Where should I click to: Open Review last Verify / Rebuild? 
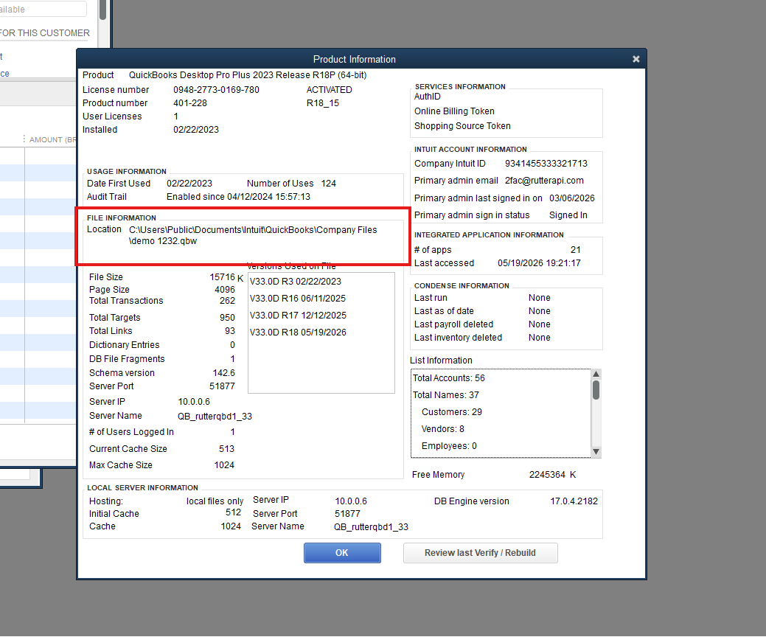(480, 552)
